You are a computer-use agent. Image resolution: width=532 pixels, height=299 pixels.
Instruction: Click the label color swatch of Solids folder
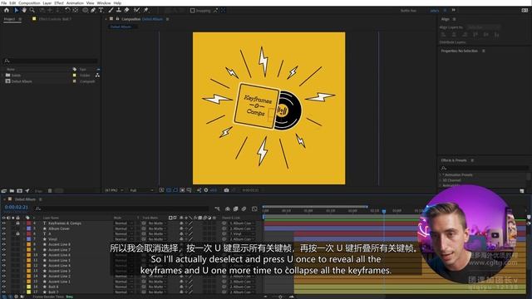coord(74,76)
